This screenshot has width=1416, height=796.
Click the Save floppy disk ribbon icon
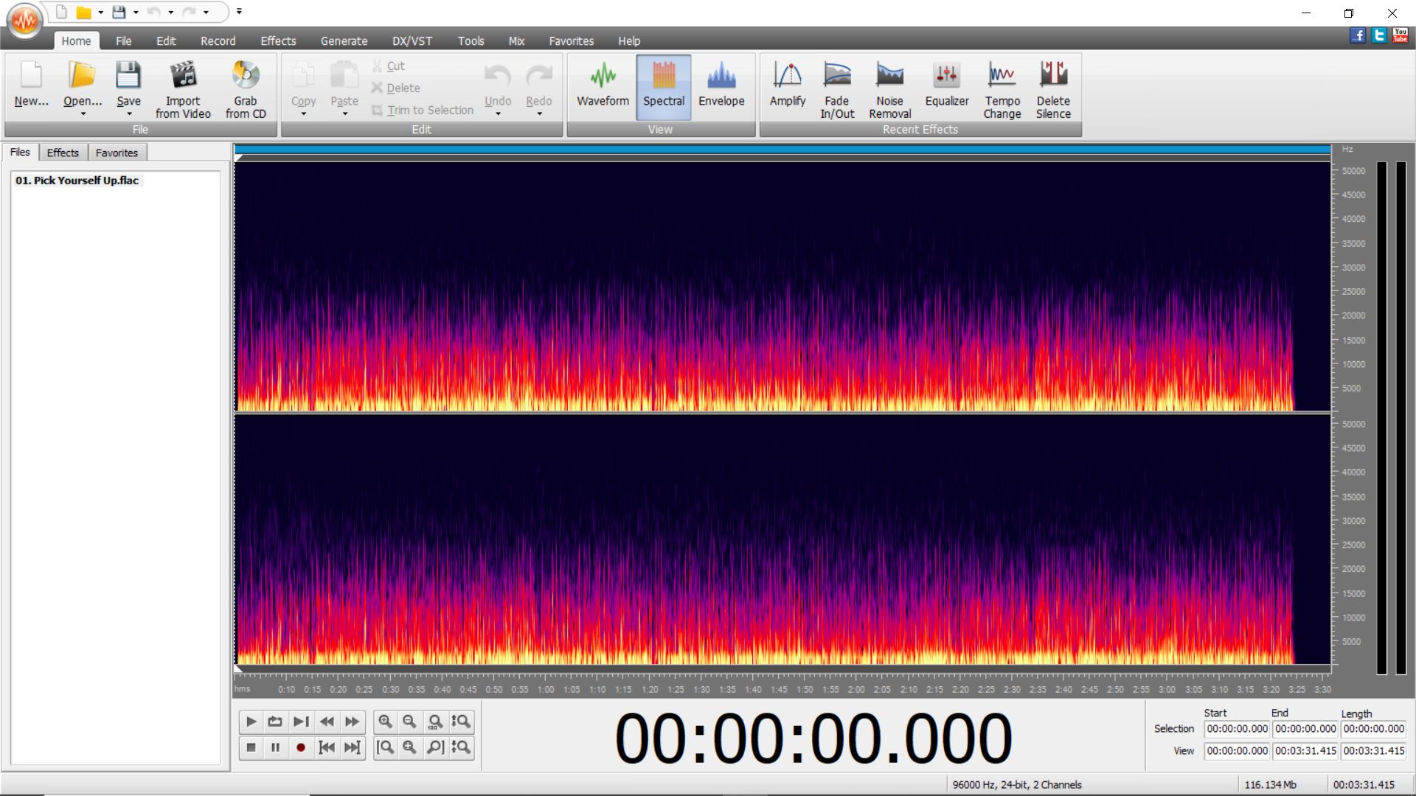(x=128, y=76)
